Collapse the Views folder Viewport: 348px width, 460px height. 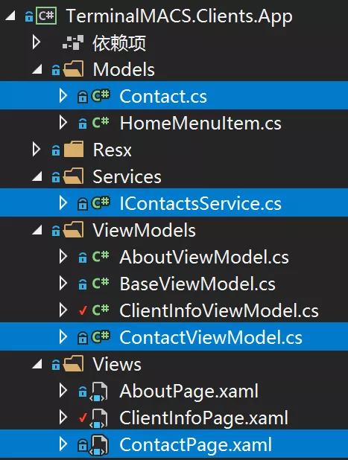(37, 364)
